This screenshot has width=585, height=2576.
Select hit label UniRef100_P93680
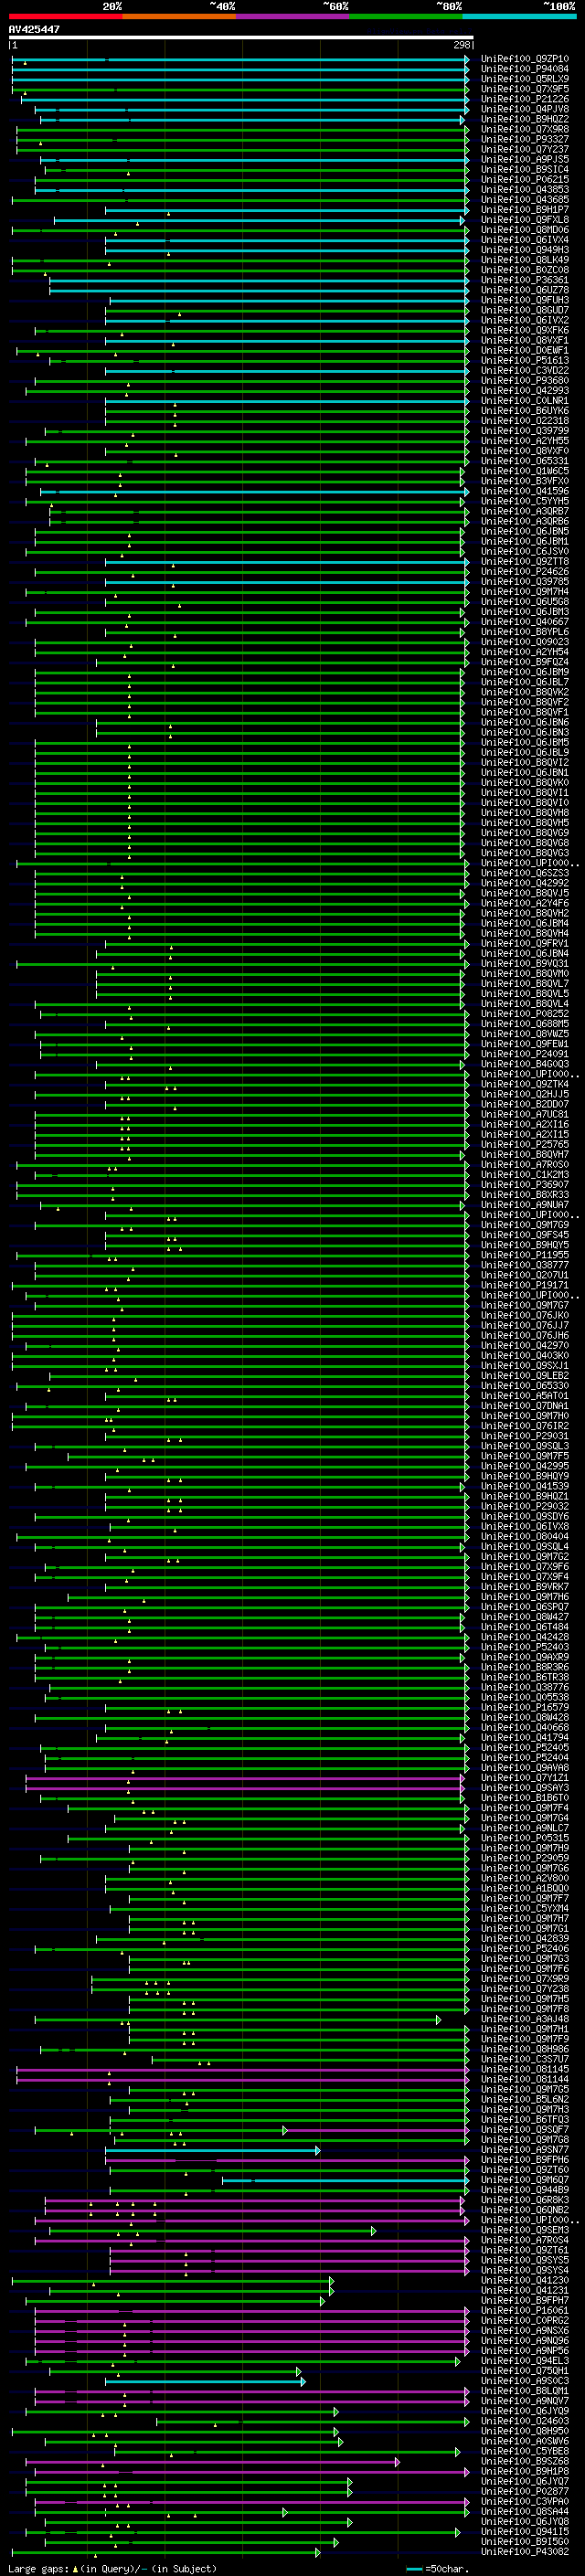(525, 381)
